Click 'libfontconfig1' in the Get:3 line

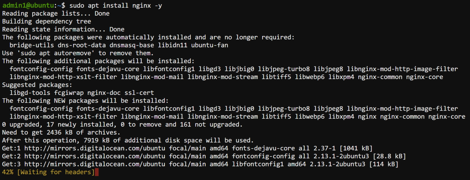pos(258,165)
